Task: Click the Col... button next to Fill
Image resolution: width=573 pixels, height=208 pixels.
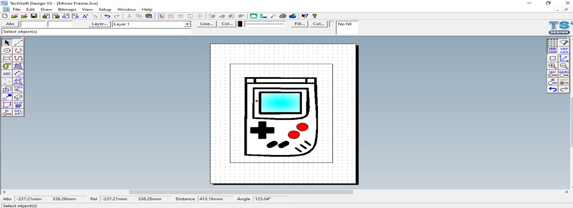Action: pos(318,24)
